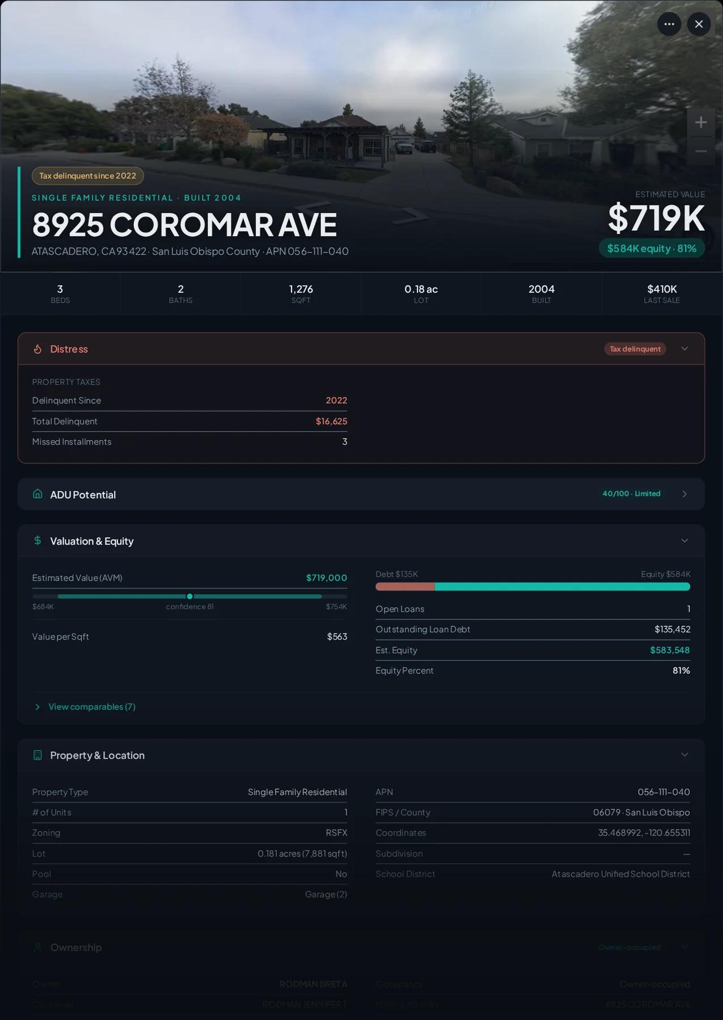Collapse the Property & Location section chevron
The width and height of the screenshot is (723, 1020).
click(684, 755)
